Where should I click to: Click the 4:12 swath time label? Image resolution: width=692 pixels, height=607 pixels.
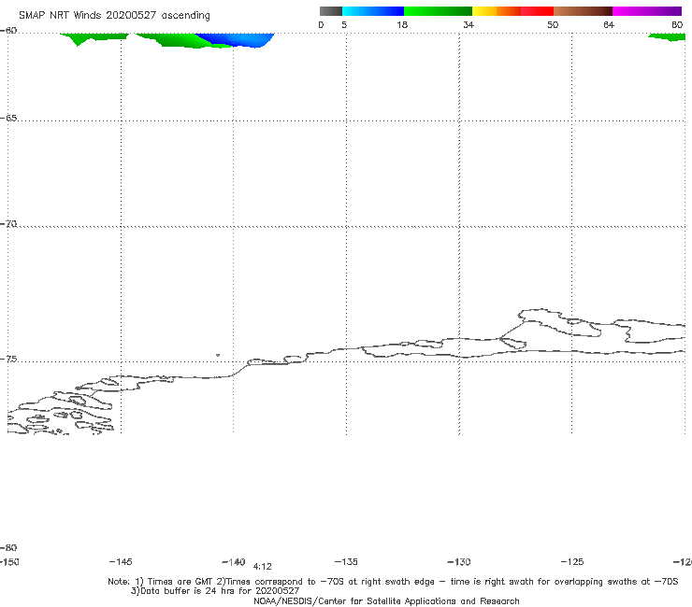pos(262,567)
